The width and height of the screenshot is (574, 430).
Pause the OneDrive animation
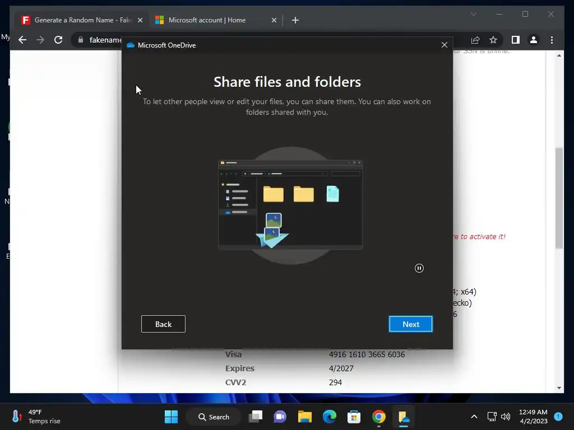(419, 268)
